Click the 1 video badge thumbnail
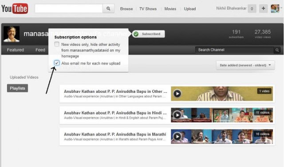This screenshot has height=167, width=284. [264, 91]
